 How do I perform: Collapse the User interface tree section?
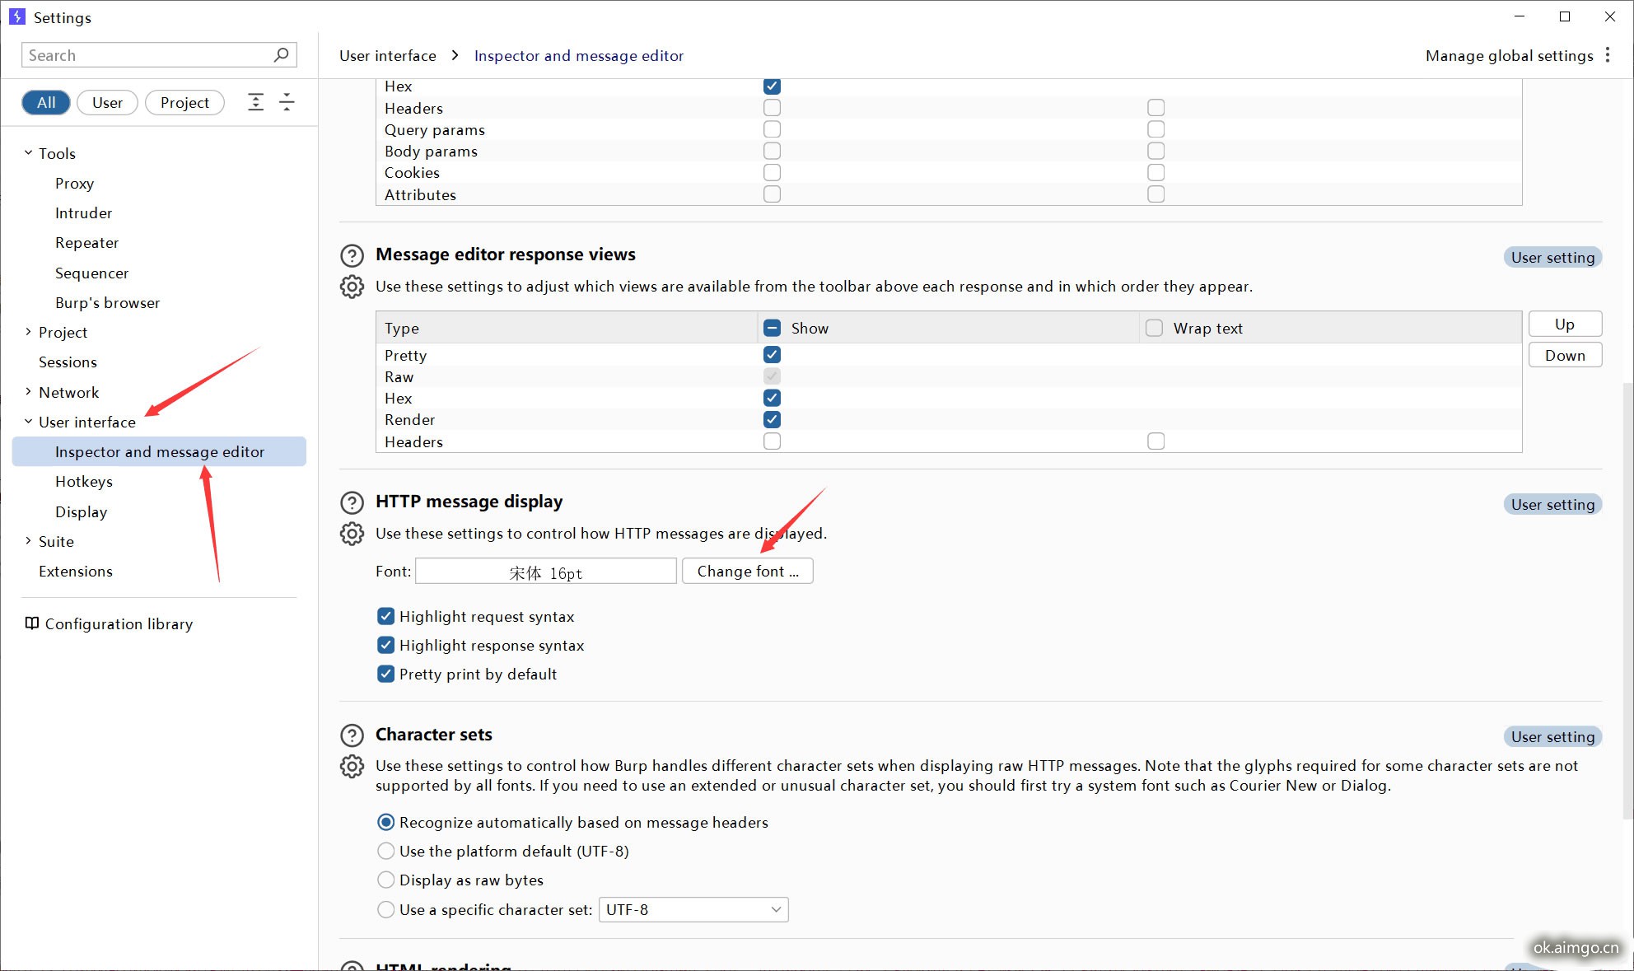tap(28, 422)
